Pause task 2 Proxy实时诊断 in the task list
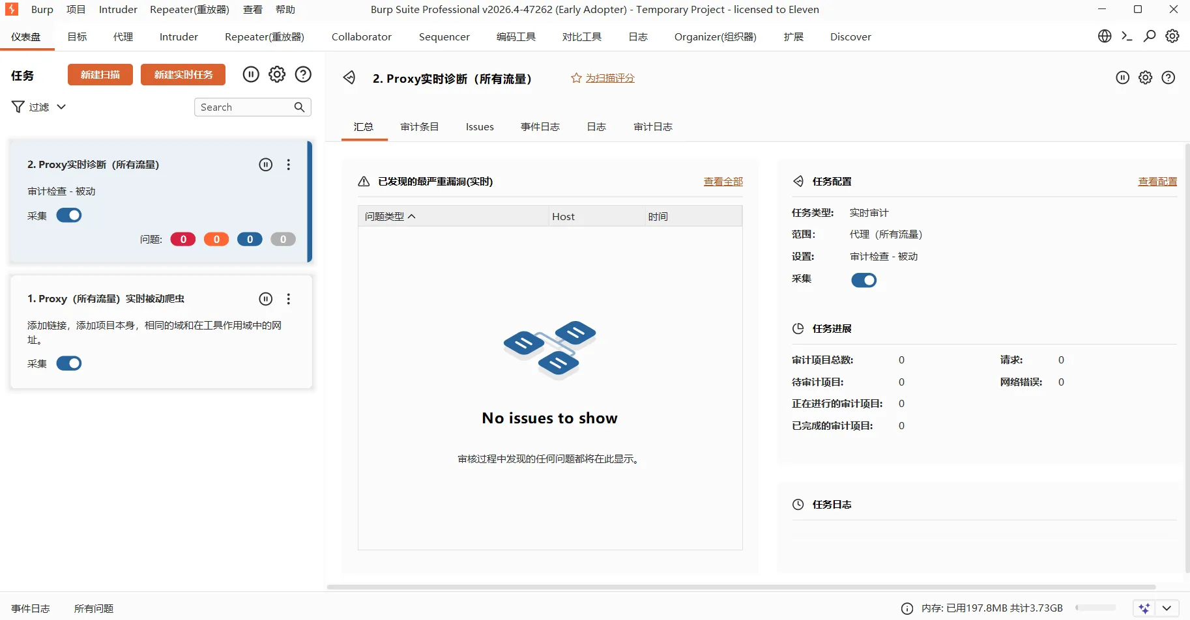This screenshot has width=1190, height=620. tap(266, 165)
